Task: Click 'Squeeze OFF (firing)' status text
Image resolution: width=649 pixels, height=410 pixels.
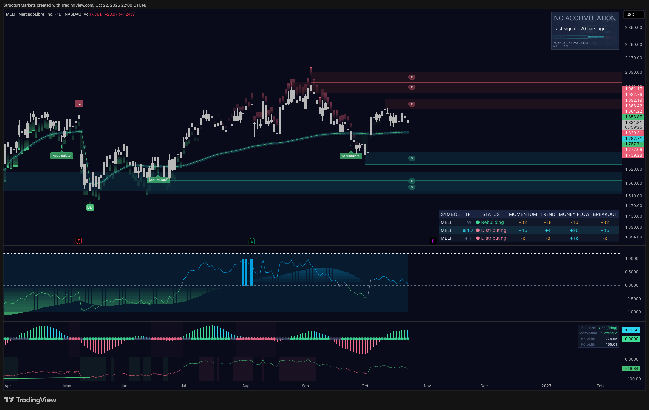Action: click(x=599, y=328)
